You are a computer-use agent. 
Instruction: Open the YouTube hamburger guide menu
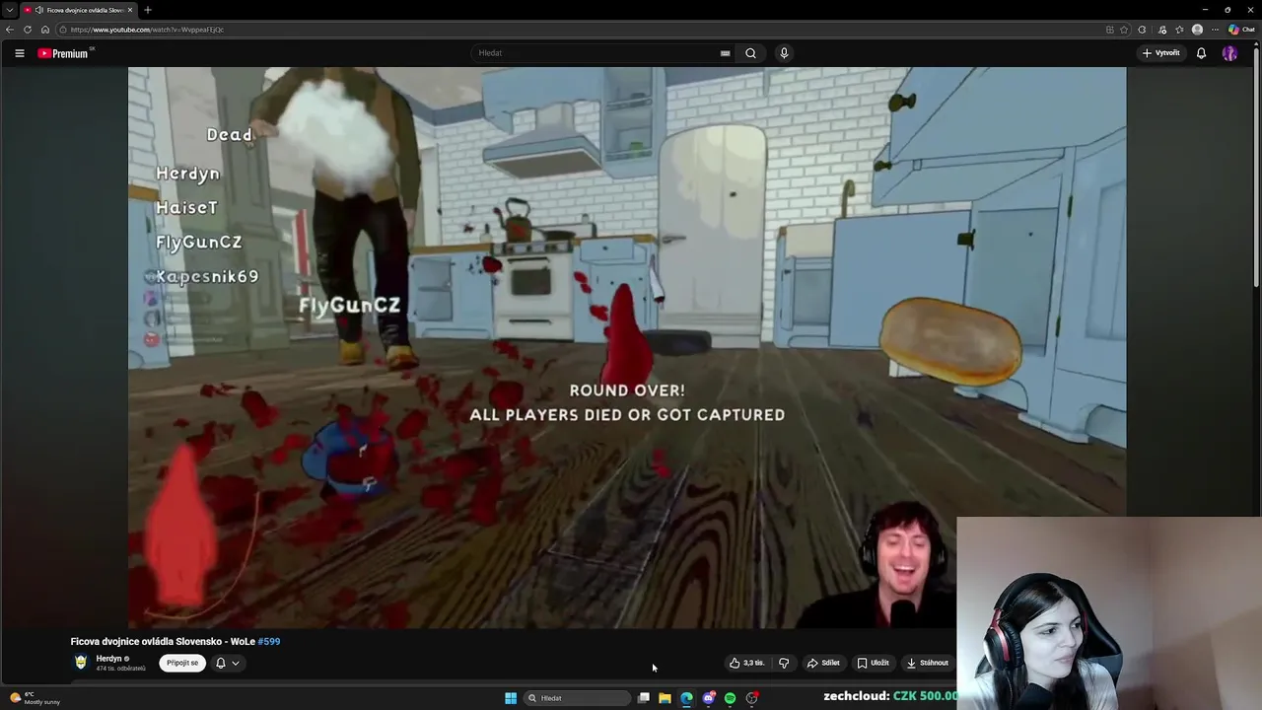coord(19,53)
